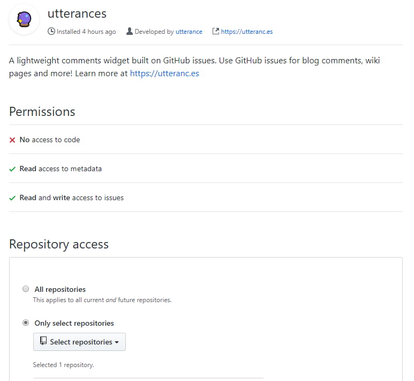Click the Only select repositories label

click(74, 324)
